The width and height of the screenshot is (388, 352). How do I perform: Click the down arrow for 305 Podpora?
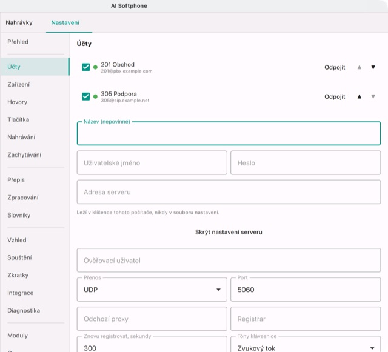tap(373, 96)
